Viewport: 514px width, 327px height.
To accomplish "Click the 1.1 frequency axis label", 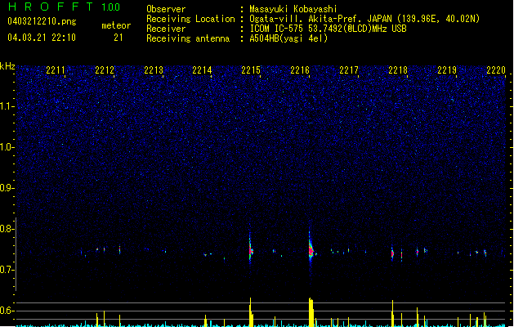I will (x=7, y=106).
